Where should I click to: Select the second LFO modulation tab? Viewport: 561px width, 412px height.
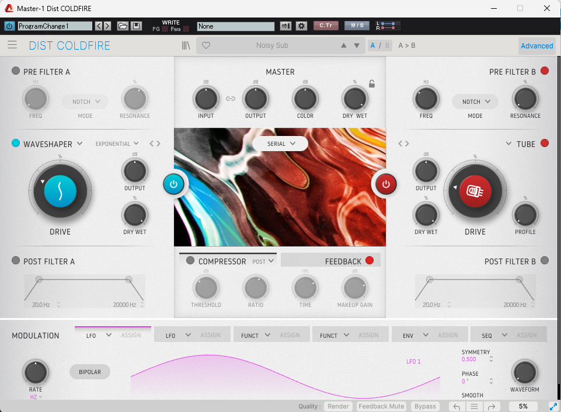pyautogui.click(x=193, y=335)
